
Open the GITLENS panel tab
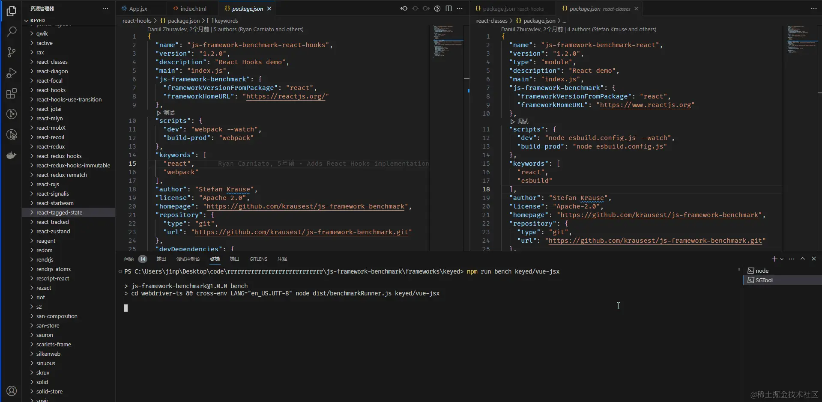pyautogui.click(x=258, y=259)
